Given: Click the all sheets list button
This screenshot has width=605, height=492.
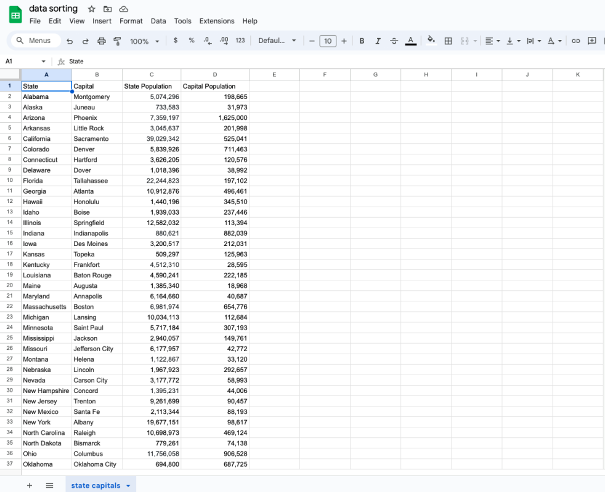Looking at the screenshot, I should 49,485.
